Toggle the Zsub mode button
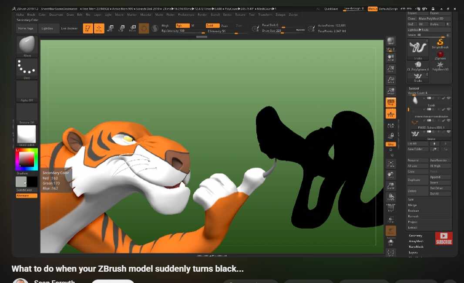Screen dimensions: 464x283 pyautogui.click(x=225, y=26)
